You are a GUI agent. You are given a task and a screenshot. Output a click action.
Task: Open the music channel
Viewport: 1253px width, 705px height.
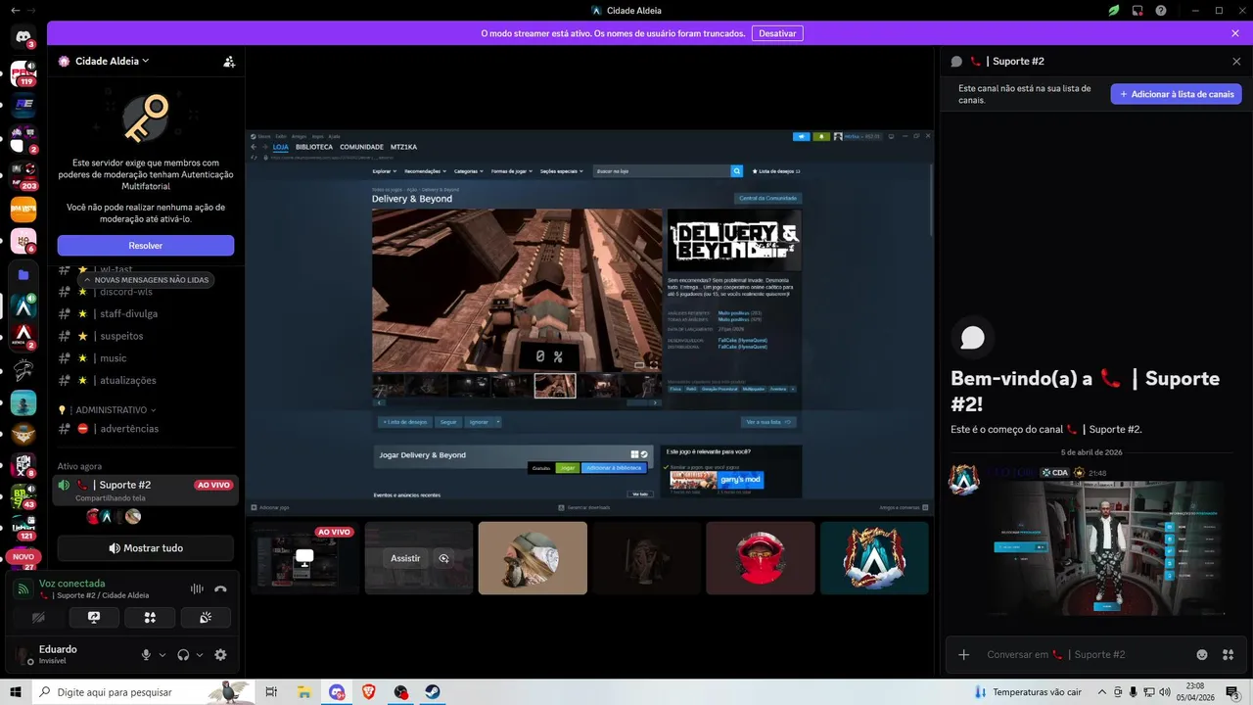tap(142, 358)
